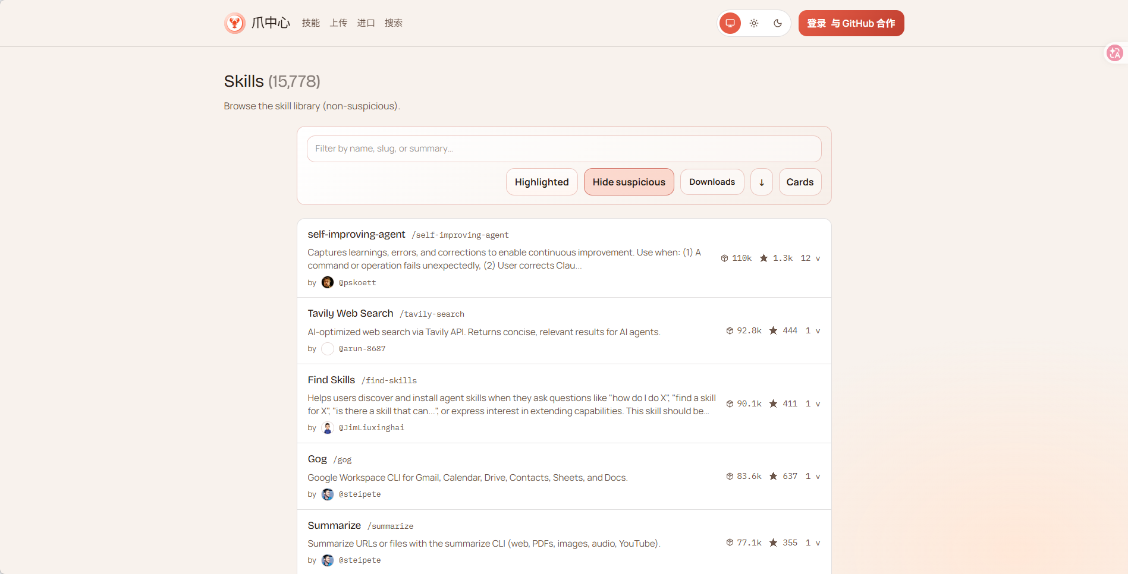The height and width of the screenshot is (574, 1128).
Task: Open the pink avatar icon in top-right corner
Action: coord(1115,53)
